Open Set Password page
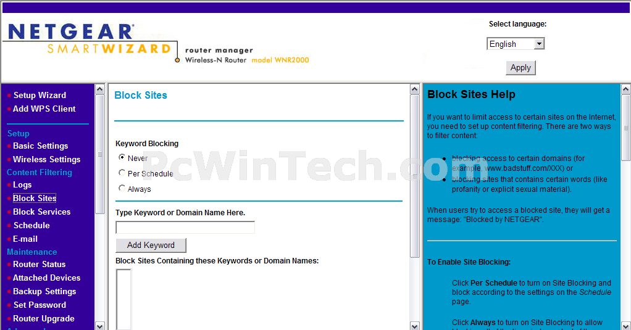The height and width of the screenshot is (330, 631). pyautogui.click(x=40, y=305)
